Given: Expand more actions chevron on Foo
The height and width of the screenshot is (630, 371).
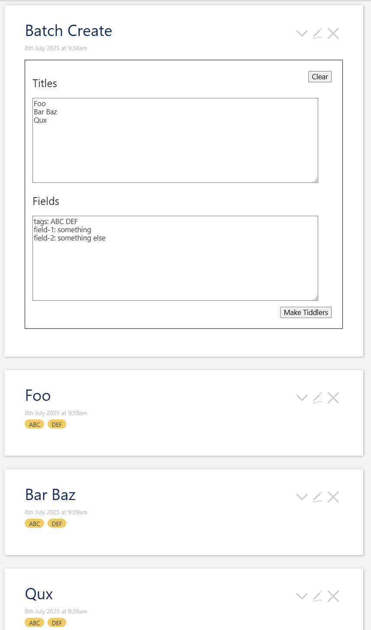Looking at the screenshot, I should [x=302, y=398].
